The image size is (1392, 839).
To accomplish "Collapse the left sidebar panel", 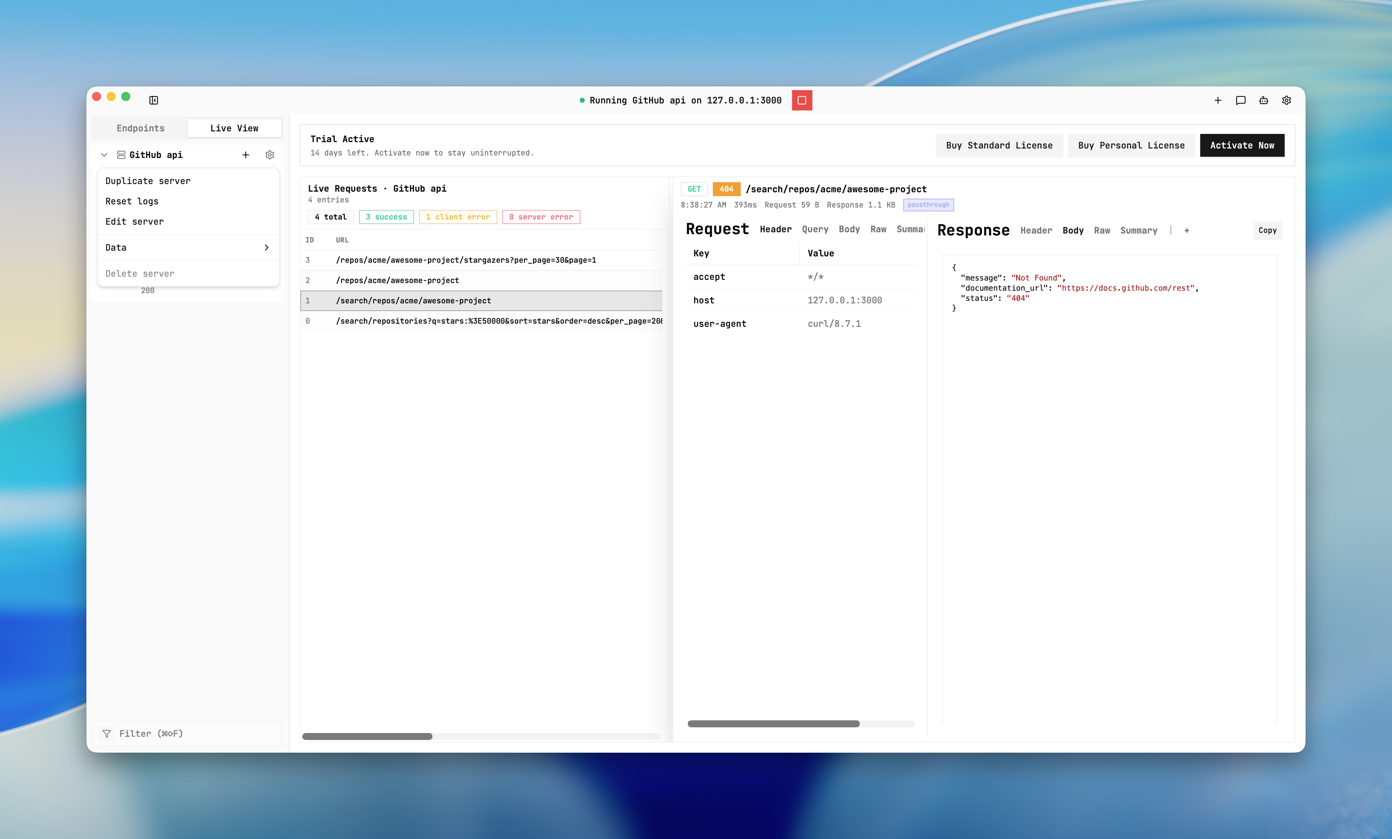I will pyautogui.click(x=154, y=100).
